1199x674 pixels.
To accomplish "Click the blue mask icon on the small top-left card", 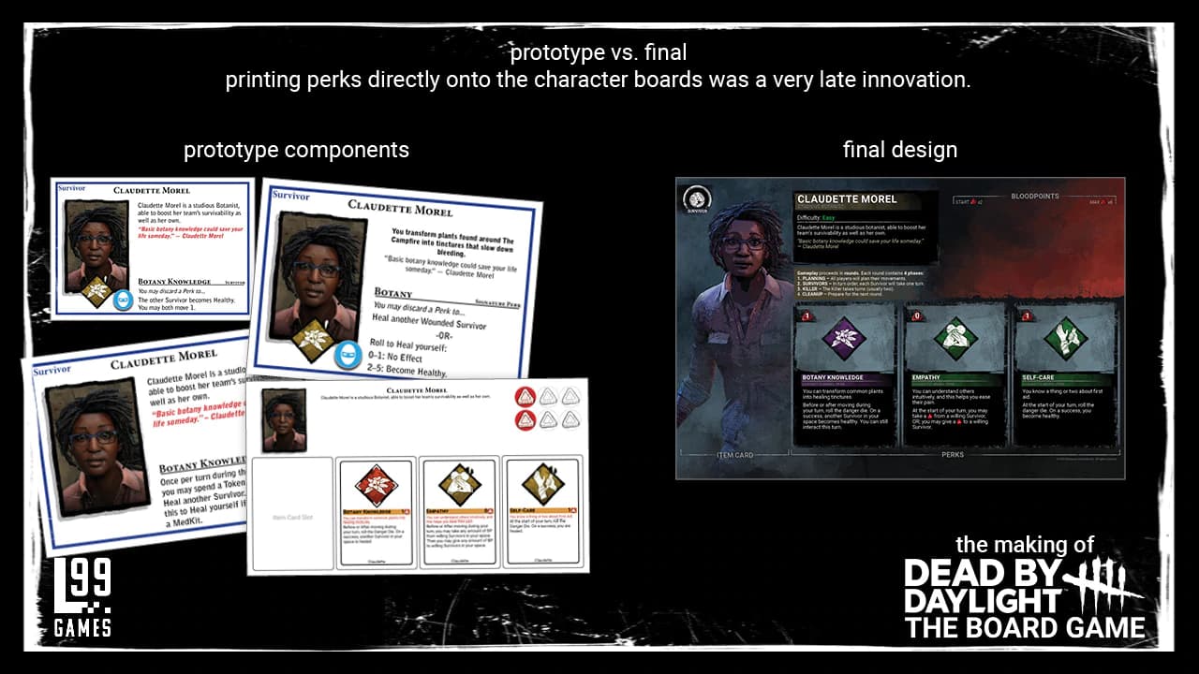I will point(124,300).
